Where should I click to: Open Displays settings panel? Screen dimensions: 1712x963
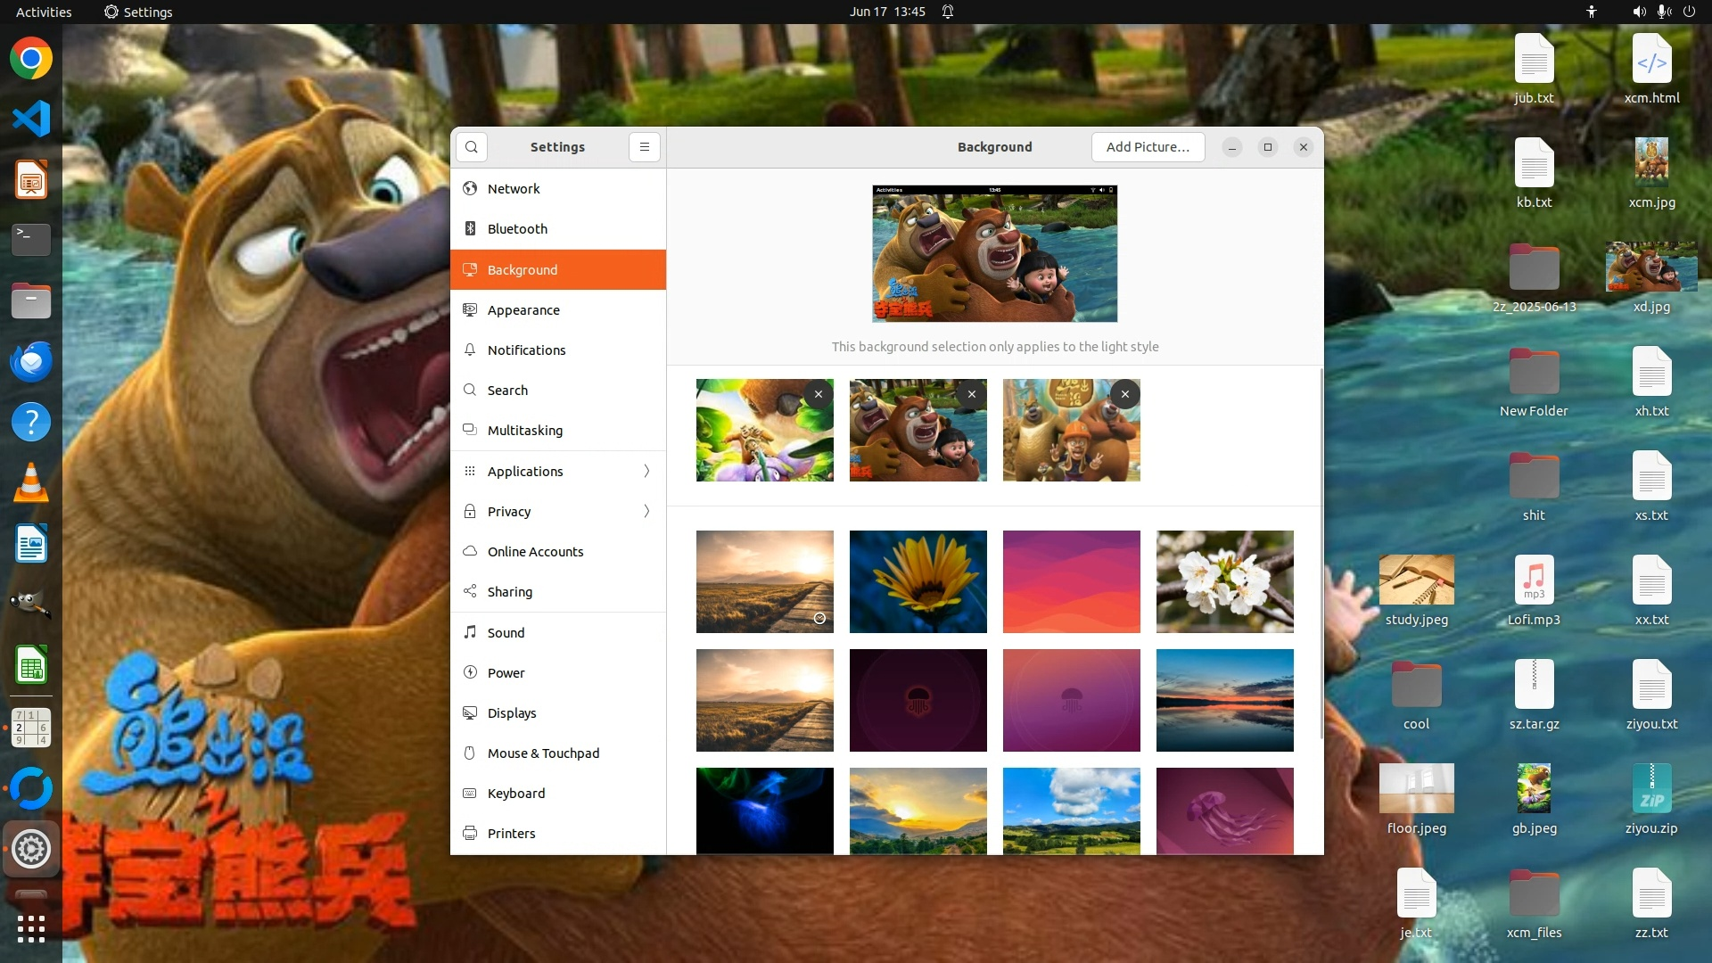pos(512,713)
